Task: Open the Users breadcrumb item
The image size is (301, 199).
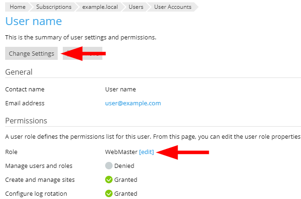Action: [136, 7]
